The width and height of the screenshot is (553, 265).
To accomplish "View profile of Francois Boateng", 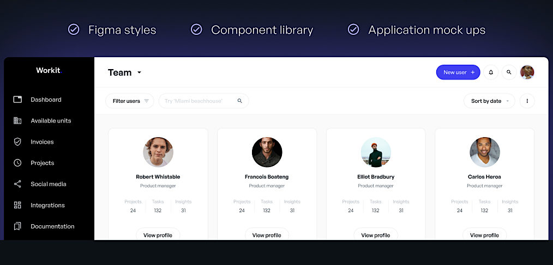I will click(267, 234).
